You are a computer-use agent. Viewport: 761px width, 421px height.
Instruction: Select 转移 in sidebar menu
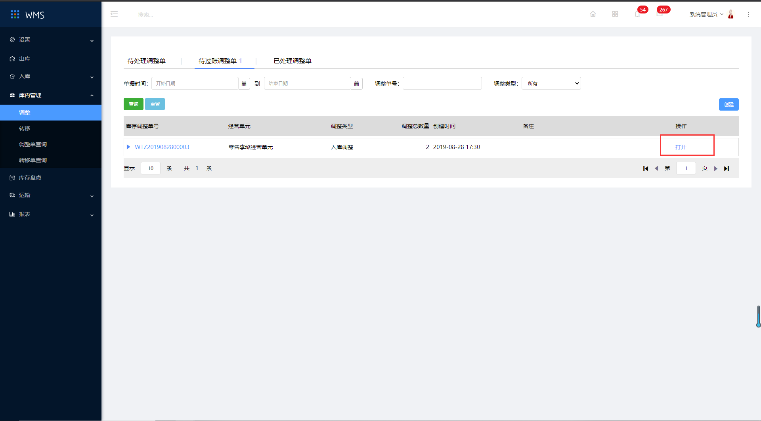(x=51, y=128)
